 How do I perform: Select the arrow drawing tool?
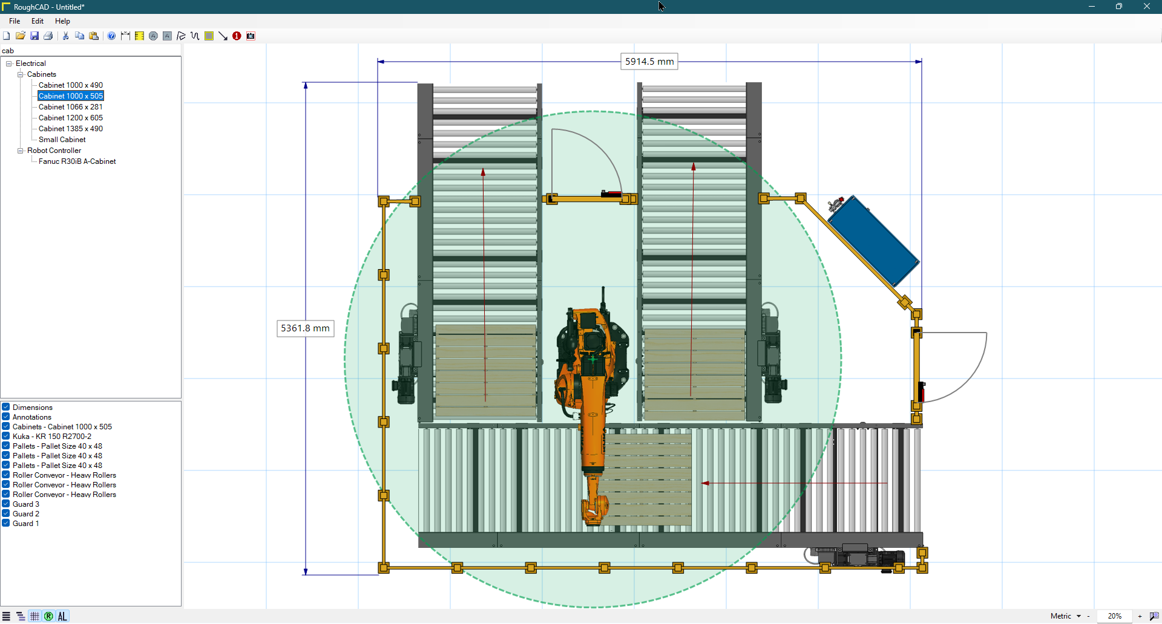pyautogui.click(x=223, y=36)
